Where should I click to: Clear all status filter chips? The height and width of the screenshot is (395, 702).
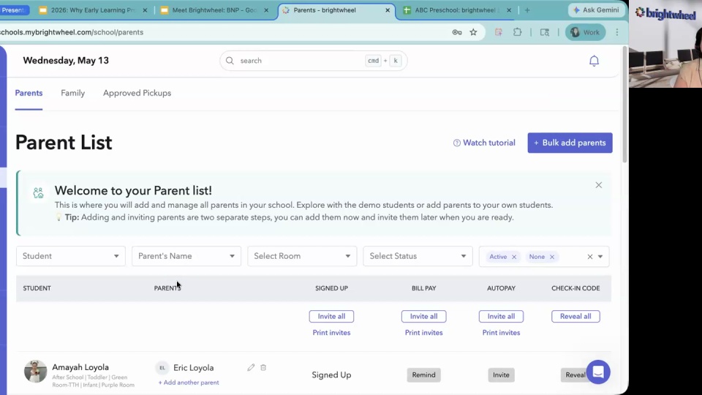tap(589, 257)
